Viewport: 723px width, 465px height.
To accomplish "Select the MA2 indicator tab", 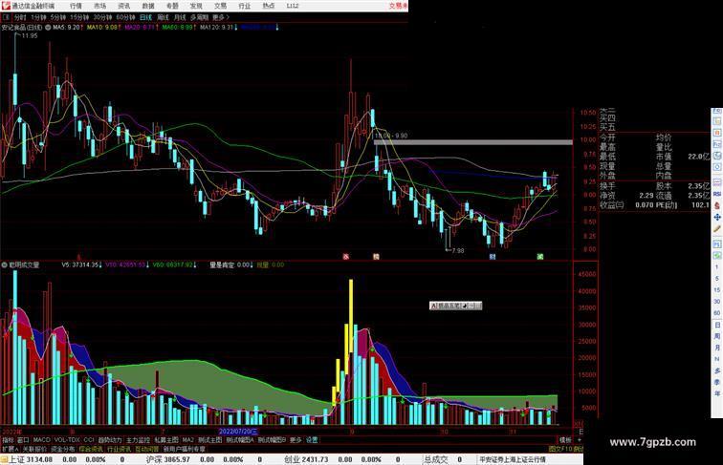I will (187, 440).
